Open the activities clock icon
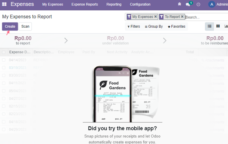The height and width of the screenshot is (144, 228). coord(198,5)
